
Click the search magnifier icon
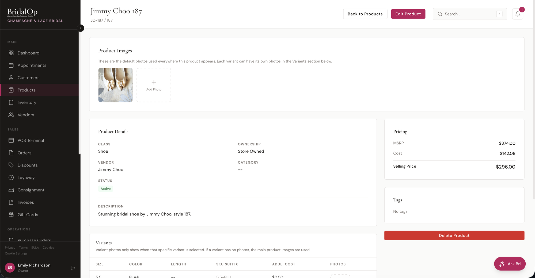440,14
